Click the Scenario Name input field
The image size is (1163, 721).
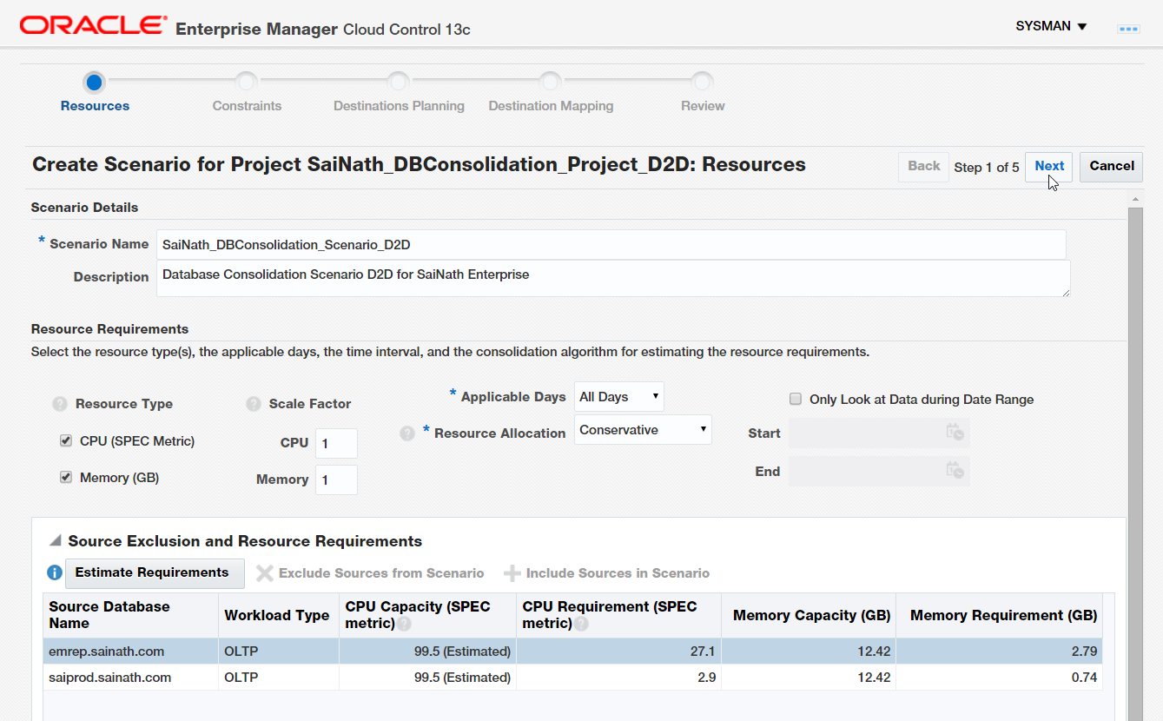(x=611, y=245)
